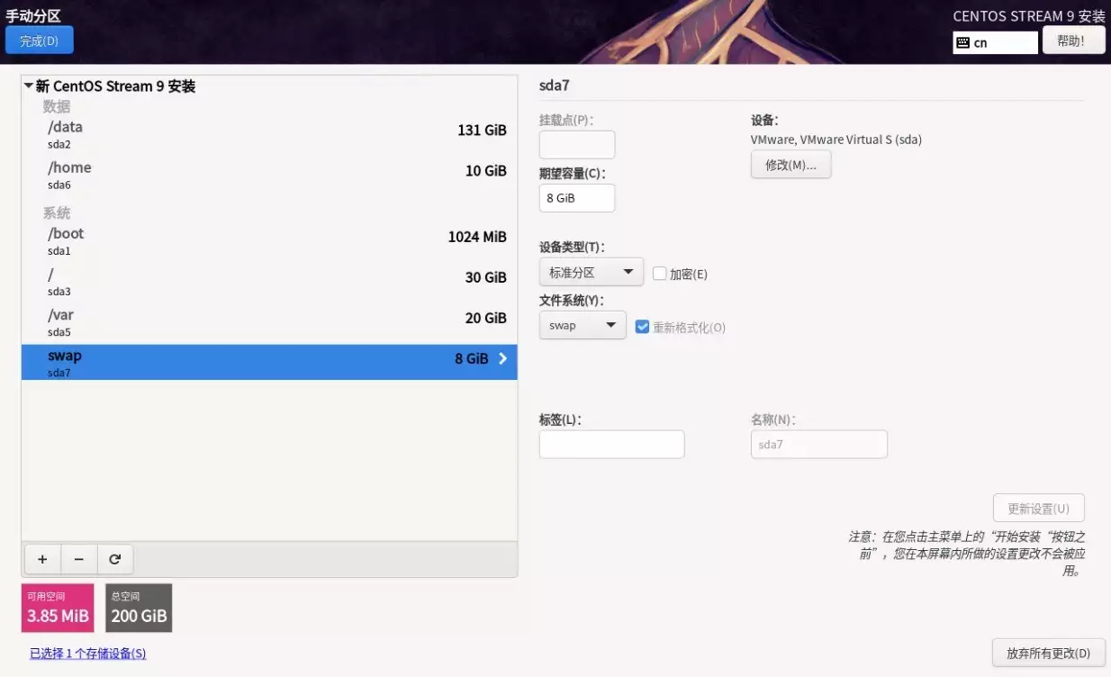1111x677 pixels.
Task: Click the 修改(M)... modify device button
Action: coord(790,165)
